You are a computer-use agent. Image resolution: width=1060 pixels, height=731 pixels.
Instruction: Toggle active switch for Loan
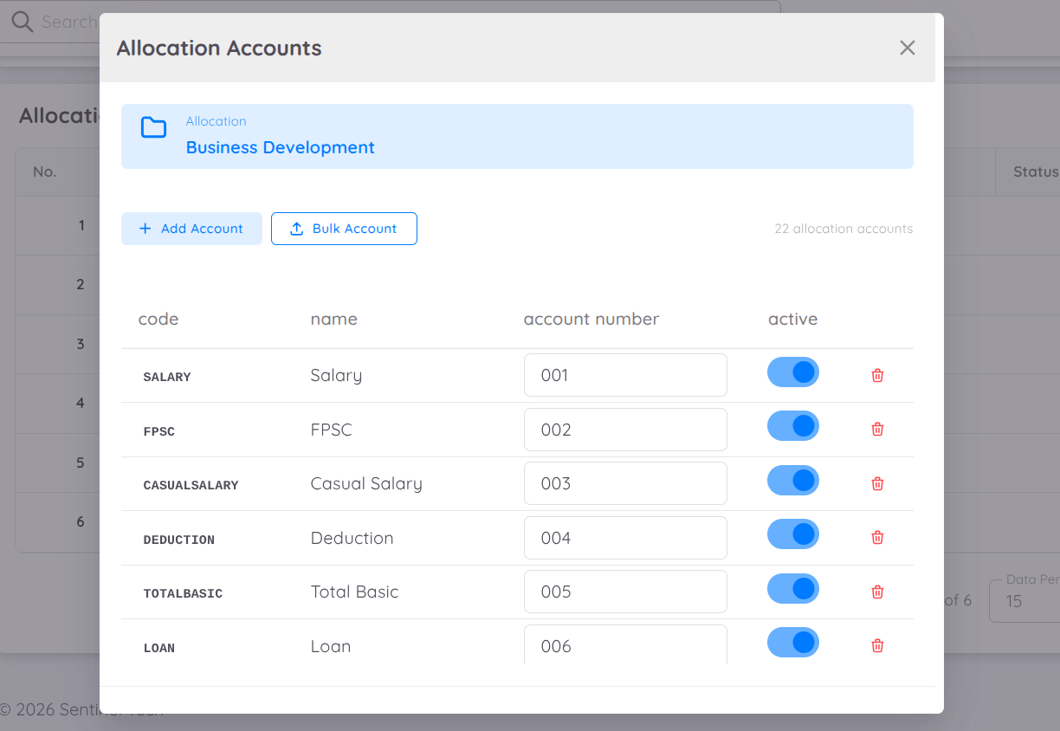(x=793, y=643)
